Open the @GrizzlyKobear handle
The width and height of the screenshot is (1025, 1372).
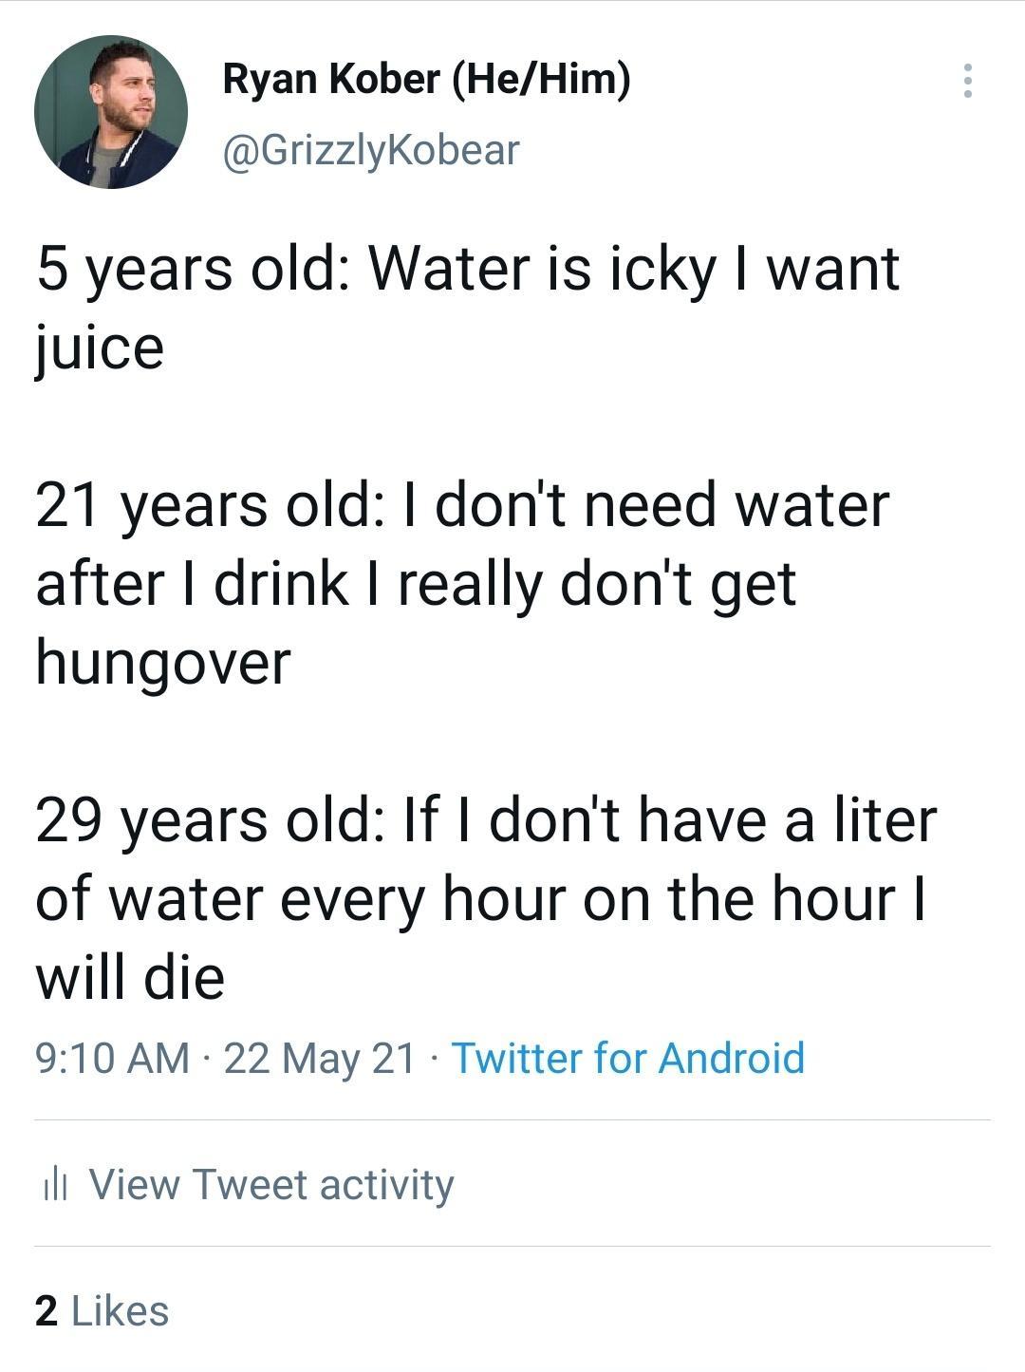[x=371, y=149]
